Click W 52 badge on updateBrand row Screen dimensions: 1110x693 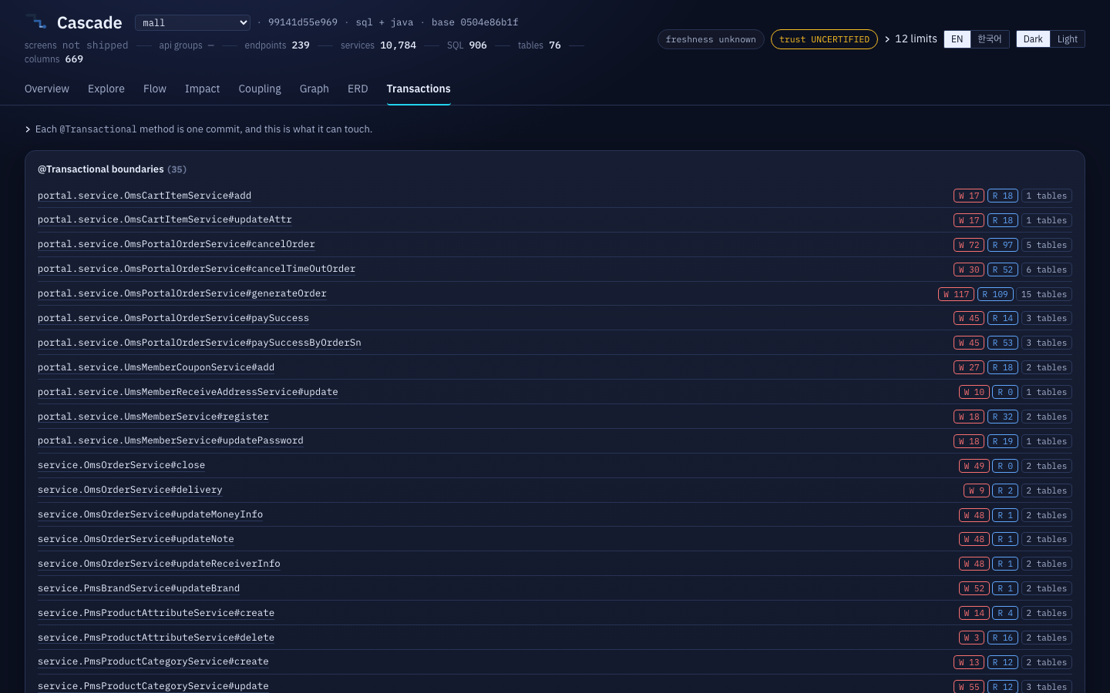coord(974,588)
